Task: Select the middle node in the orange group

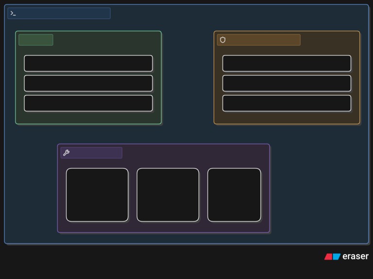Action: [287, 83]
